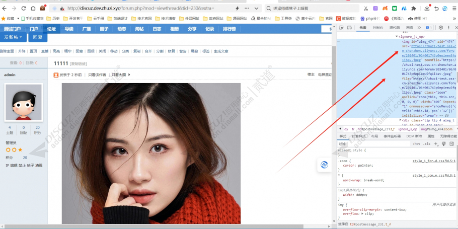458x229 pixels.
Task: Open the browser hamburger main menu
Action: [x=454, y=9]
